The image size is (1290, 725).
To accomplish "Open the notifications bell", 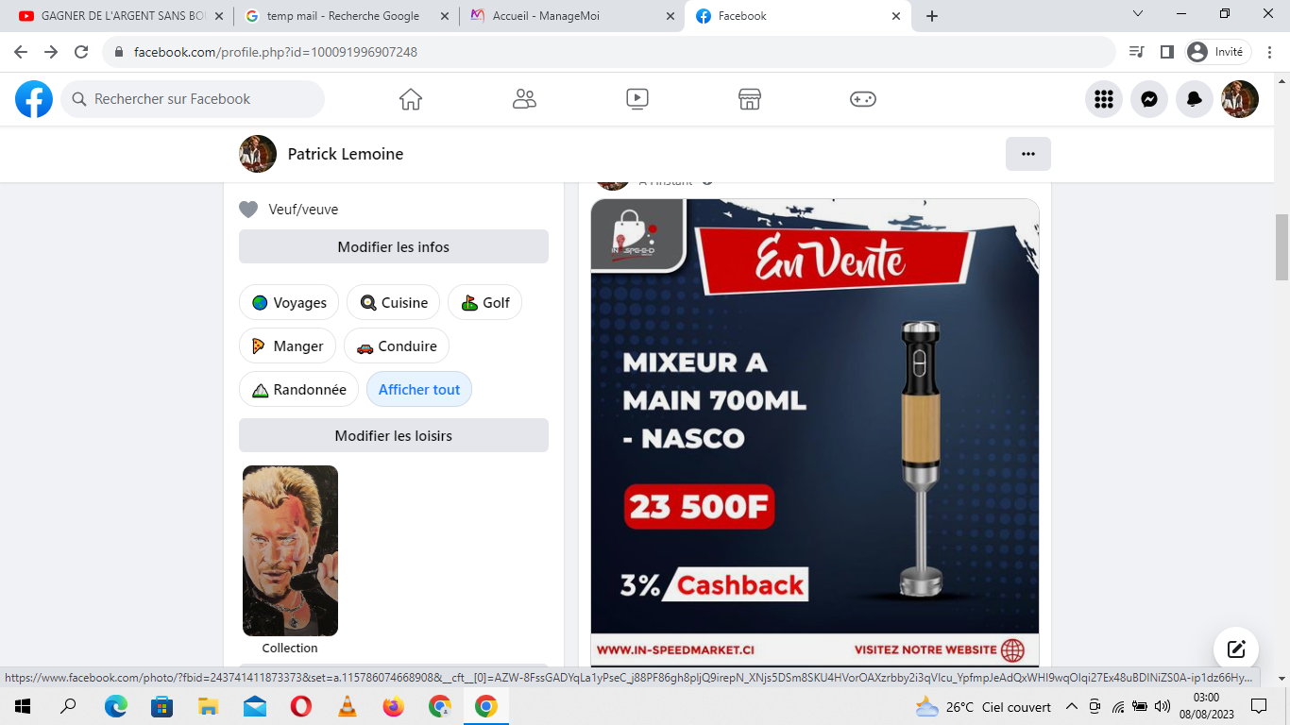I will click(1195, 99).
